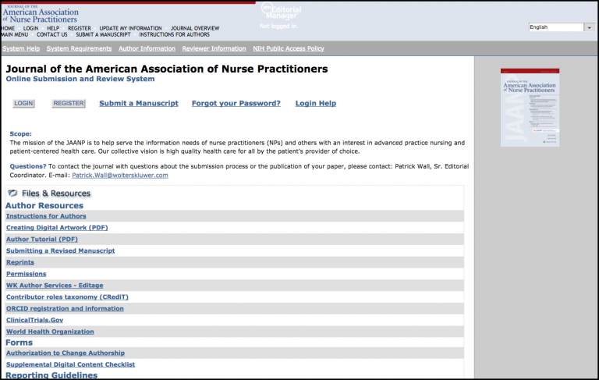Open the Login Help link
Screen dimensions: 599x380
coord(316,103)
